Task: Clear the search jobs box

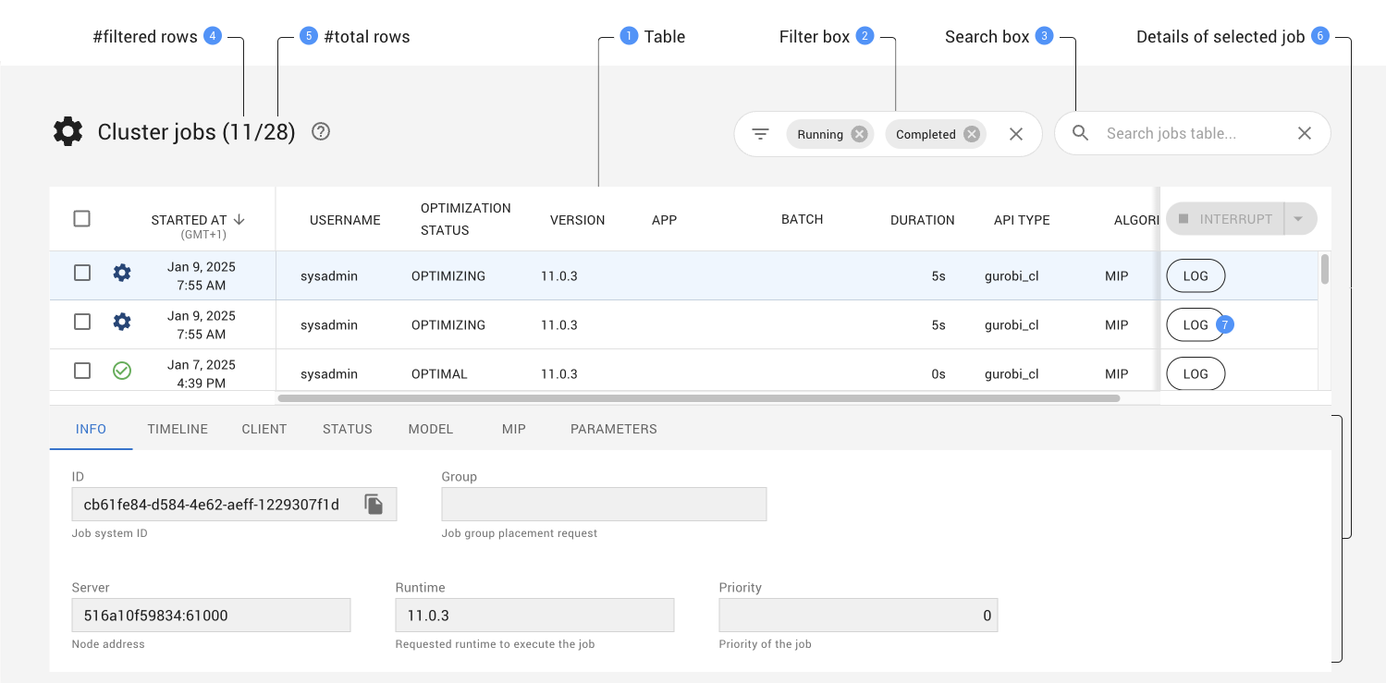Action: pos(1304,134)
